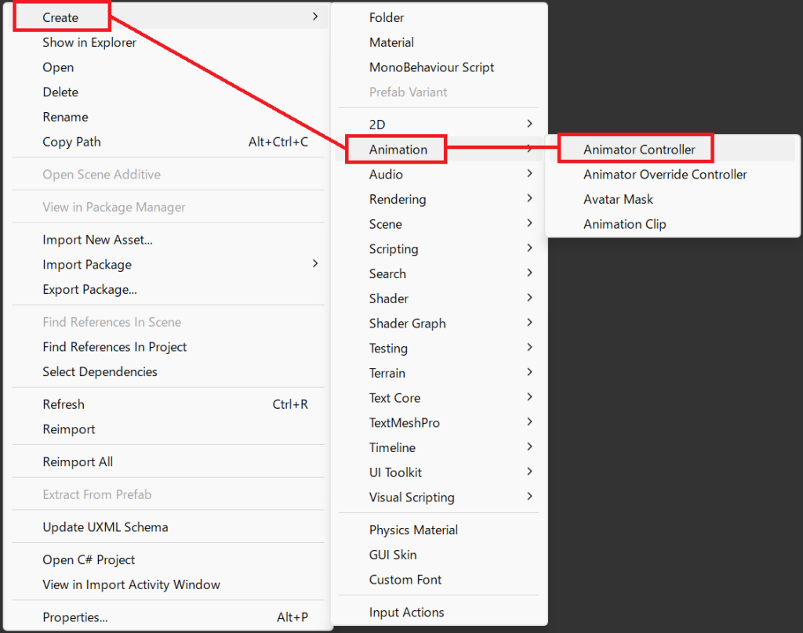Click Avatar Mask in the Animation submenu

(x=618, y=200)
